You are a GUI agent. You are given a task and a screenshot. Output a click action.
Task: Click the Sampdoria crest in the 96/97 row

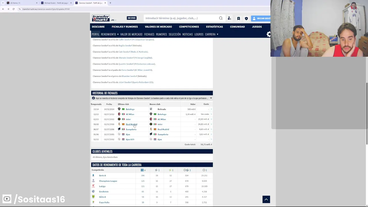click(x=119, y=129)
